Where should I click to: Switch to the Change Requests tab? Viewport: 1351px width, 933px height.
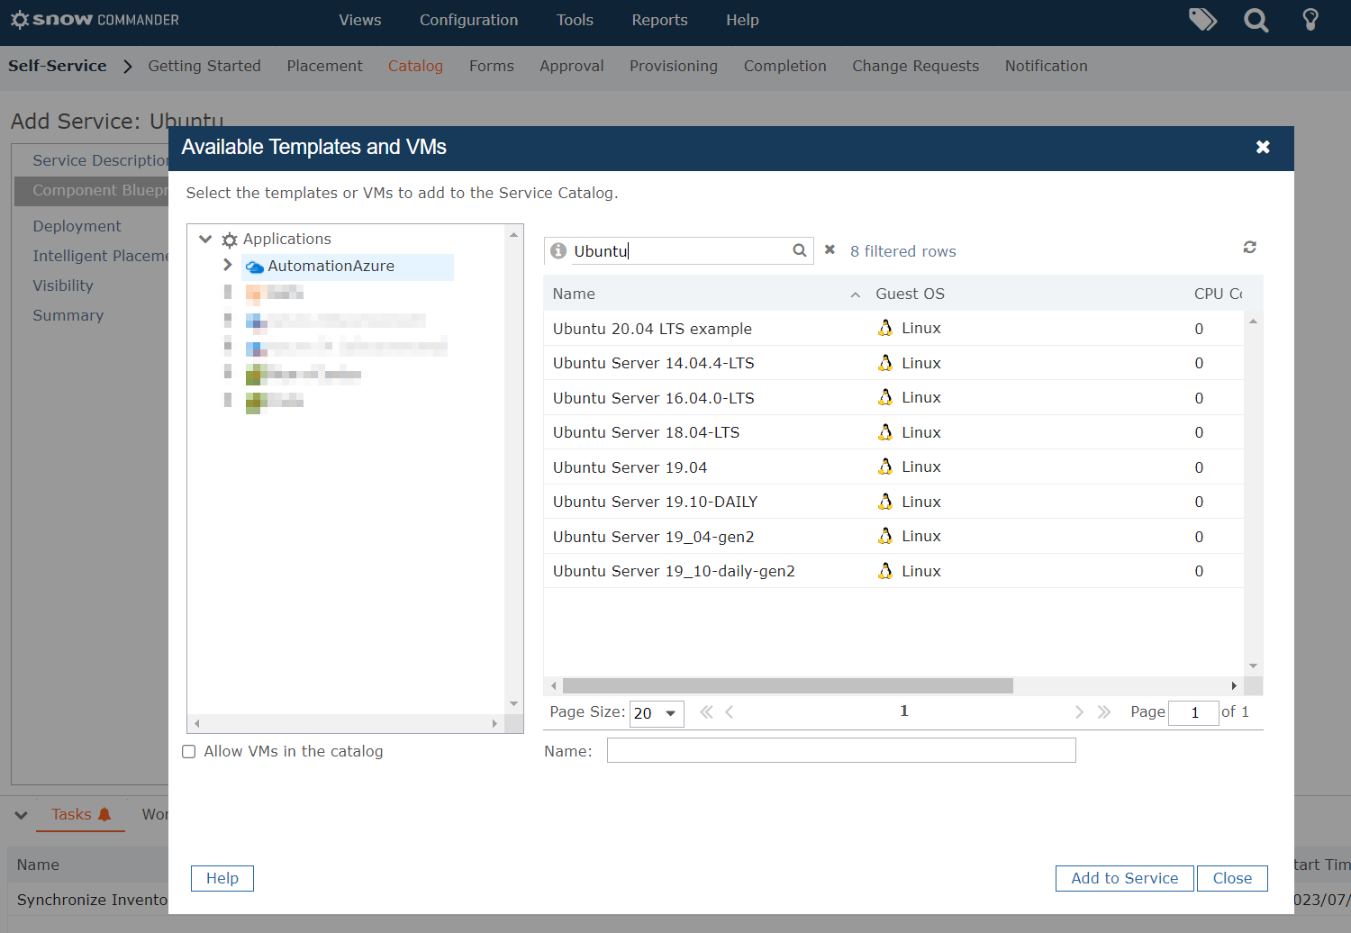(x=916, y=66)
